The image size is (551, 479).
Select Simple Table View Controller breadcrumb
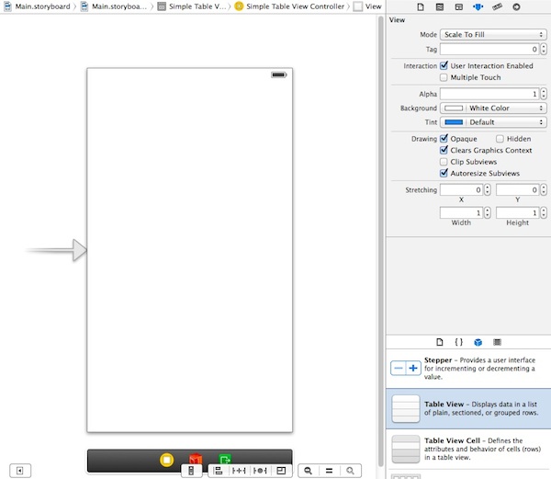point(288,6)
